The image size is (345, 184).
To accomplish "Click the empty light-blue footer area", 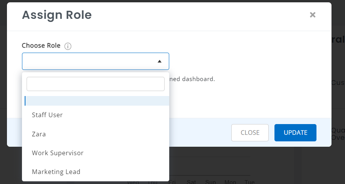I will coord(200,133).
